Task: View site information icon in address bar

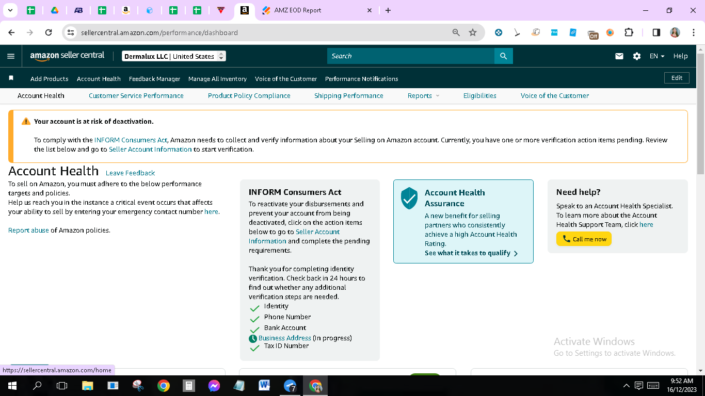Action: tap(71, 32)
